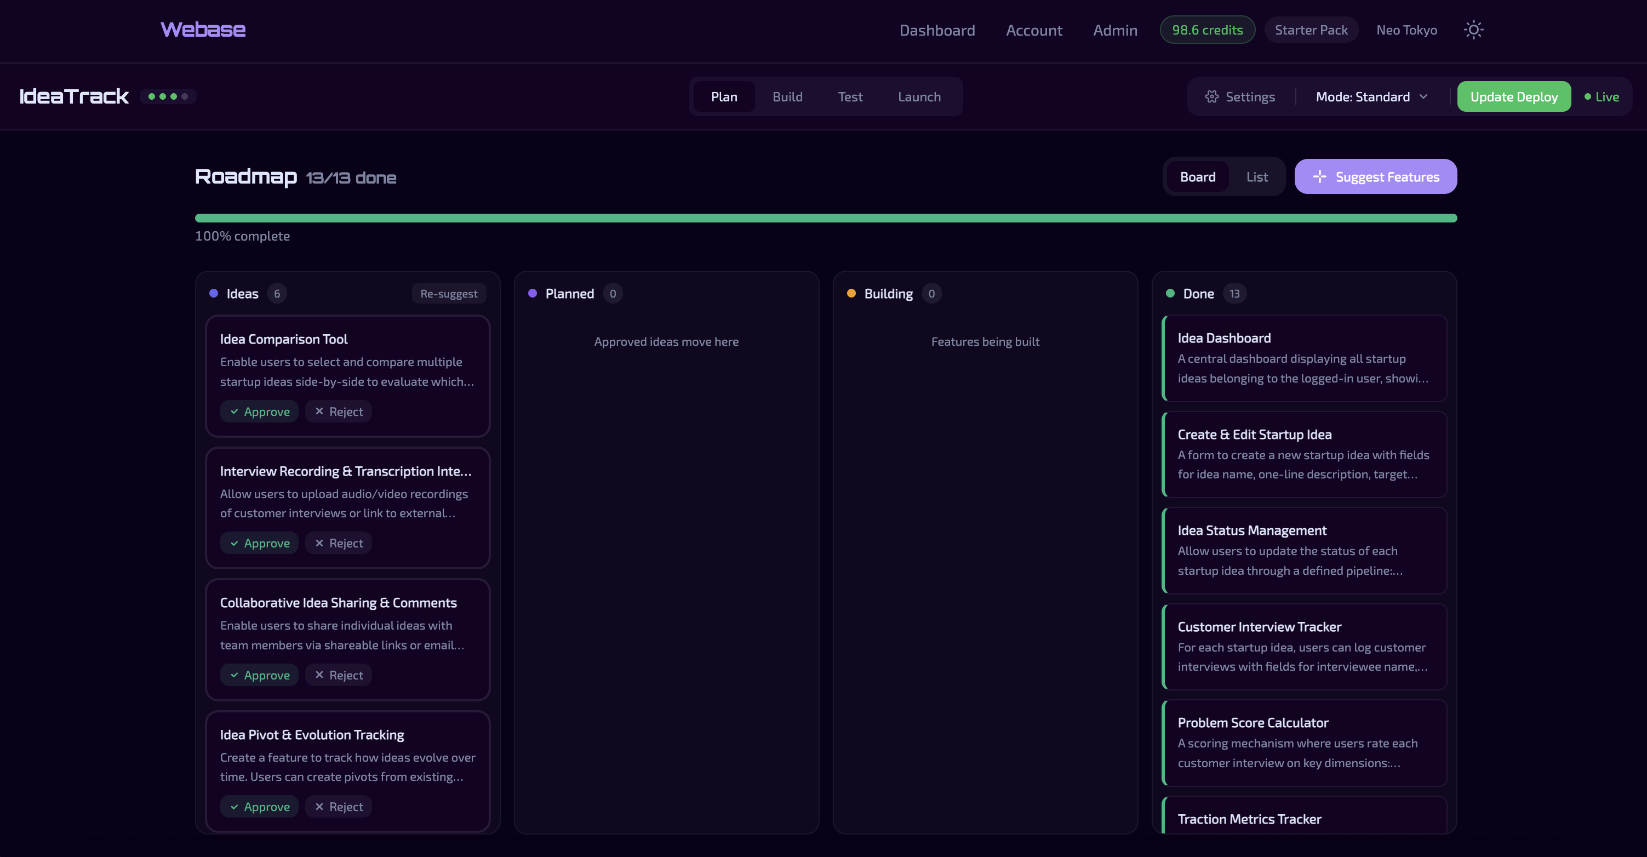
Task: Click the X icon on Idea Pivot's Reject button
Action: tap(321, 807)
